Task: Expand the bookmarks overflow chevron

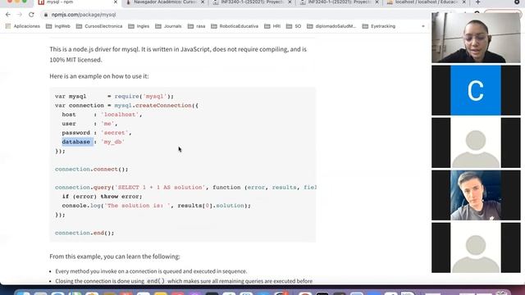Action: [x=423, y=26]
